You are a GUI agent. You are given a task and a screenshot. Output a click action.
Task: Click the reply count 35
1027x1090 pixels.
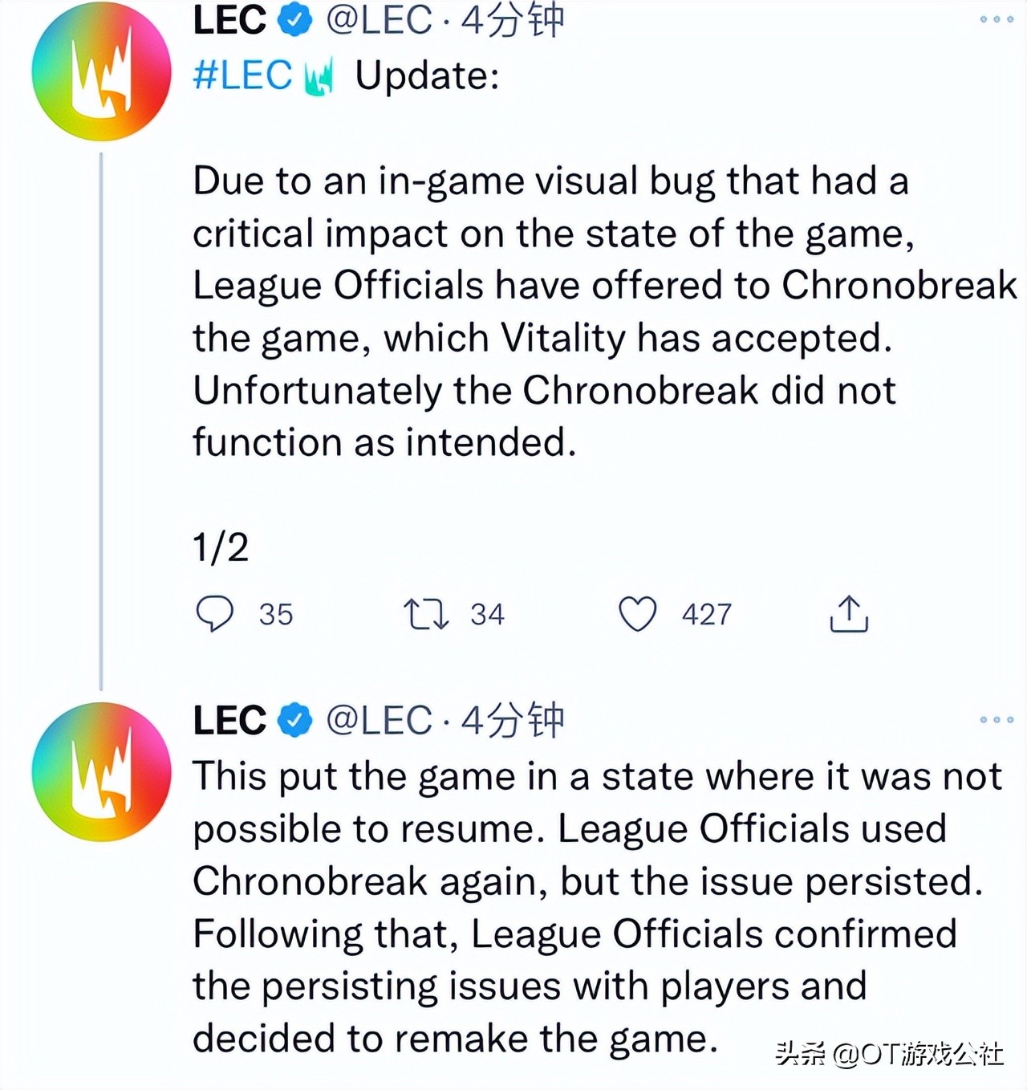point(276,615)
